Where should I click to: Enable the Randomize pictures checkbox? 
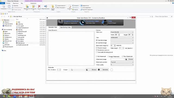pos(97,50)
